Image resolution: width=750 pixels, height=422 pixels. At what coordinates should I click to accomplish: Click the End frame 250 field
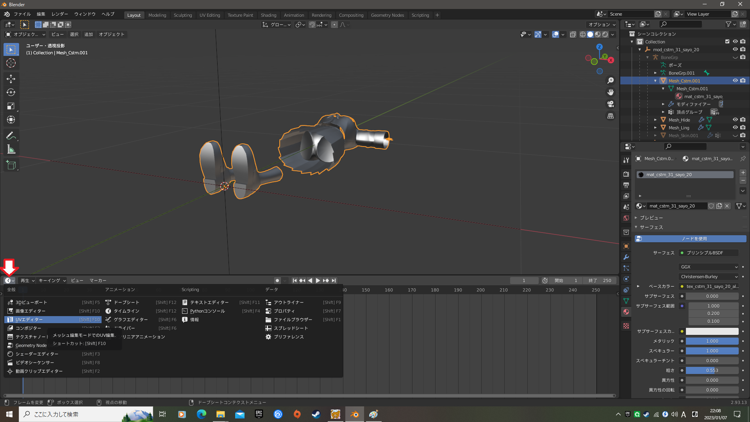(x=600, y=281)
